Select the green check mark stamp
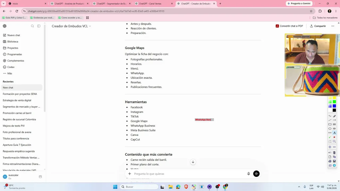The height and width of the screenshot is (191, 340). [x=330, y=137]
